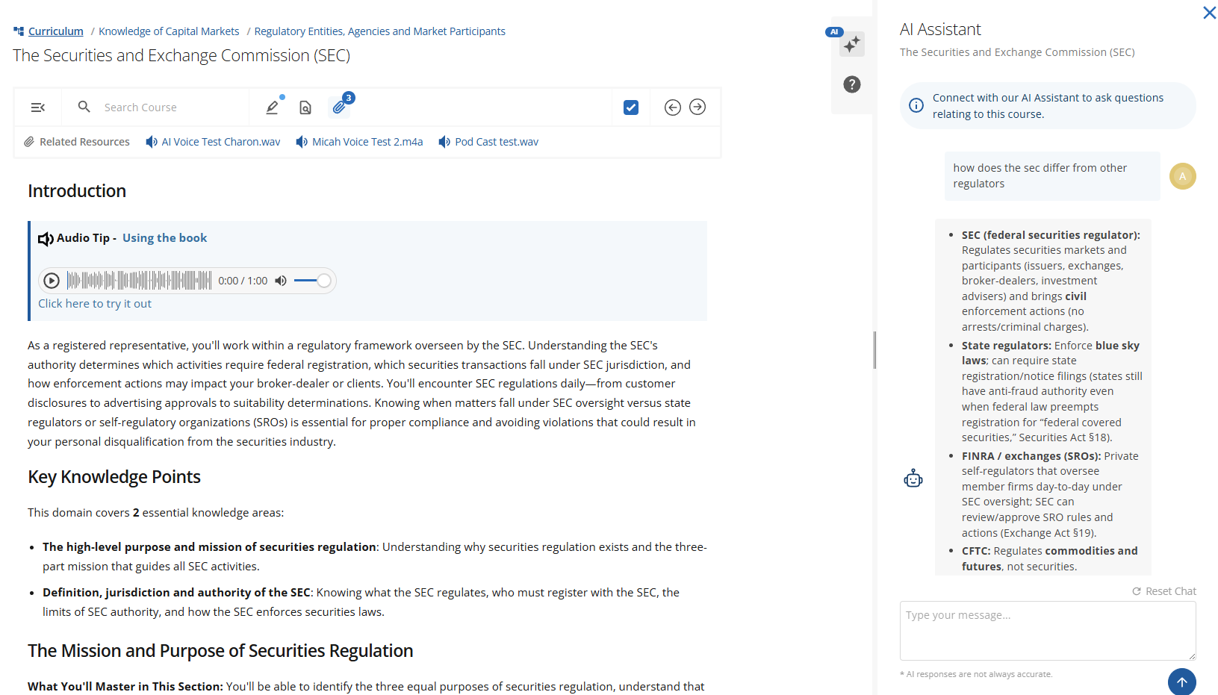Toggle the attachments paperclip icon
This screenshot has width=1218, height=695.
coord(339,107)
